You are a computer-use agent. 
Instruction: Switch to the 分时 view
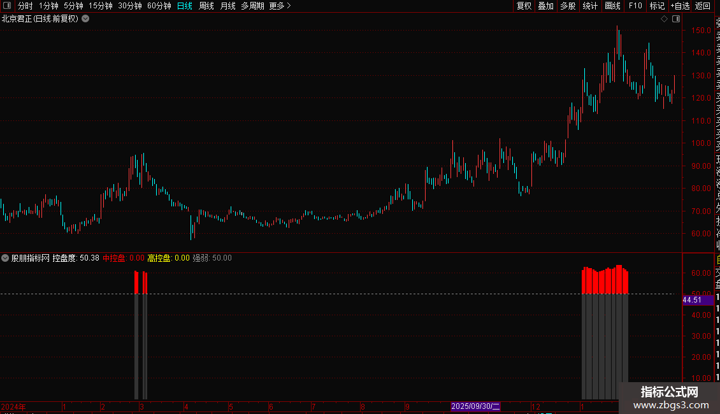coord(25,6)
